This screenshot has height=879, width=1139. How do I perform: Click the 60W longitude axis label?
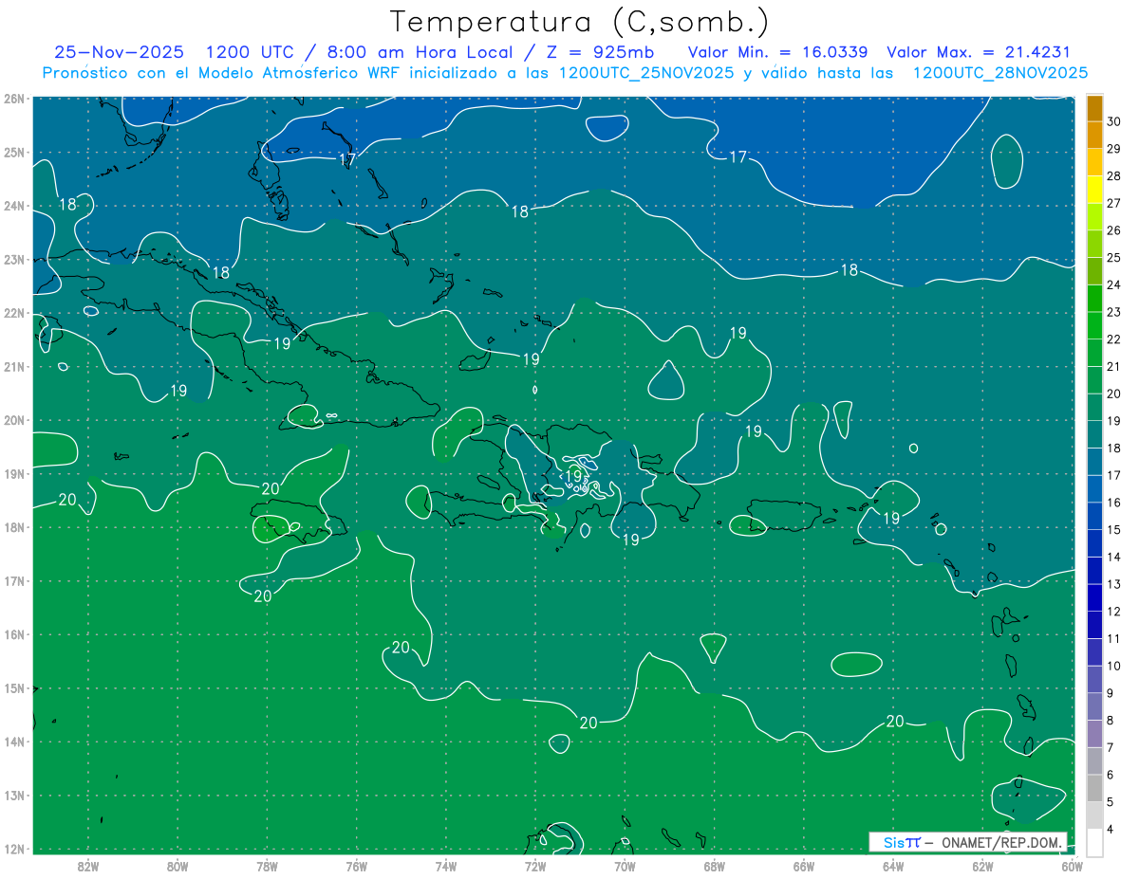click(1072, 866)
